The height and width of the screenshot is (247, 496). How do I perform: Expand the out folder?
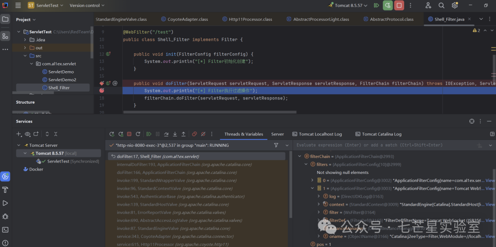tap(25, 48)
